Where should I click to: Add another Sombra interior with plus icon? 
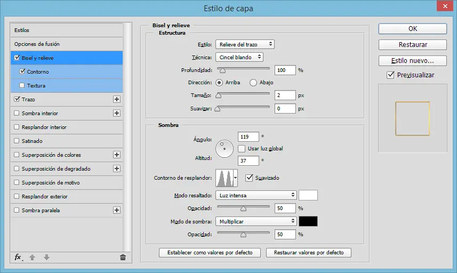(x=117, y=113)
